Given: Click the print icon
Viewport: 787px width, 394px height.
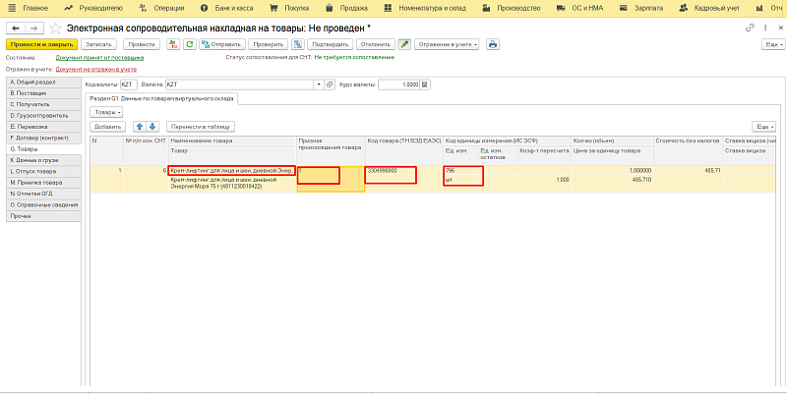Looking at the screenshot, I should click(x=493, y=44).
